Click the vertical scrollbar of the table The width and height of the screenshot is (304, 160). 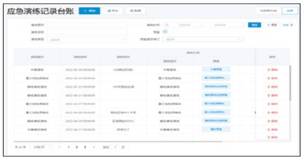290,83
